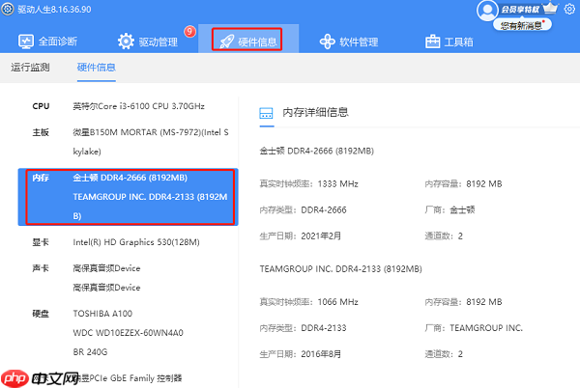Viewport: 580px width, 388px height.
Task: Open the 驱动管理 top tab
Action: pyautogui.click(x=148, y=42)
